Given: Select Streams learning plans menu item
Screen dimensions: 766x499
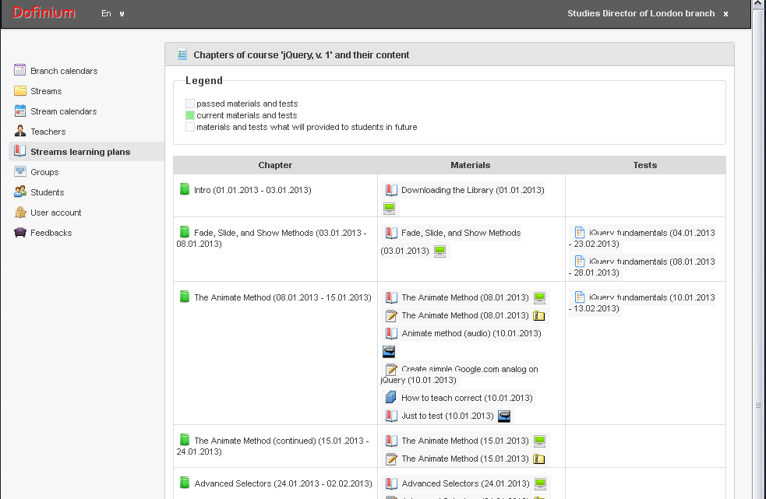Looking at the screenshot, I should (x=80, y=152).
